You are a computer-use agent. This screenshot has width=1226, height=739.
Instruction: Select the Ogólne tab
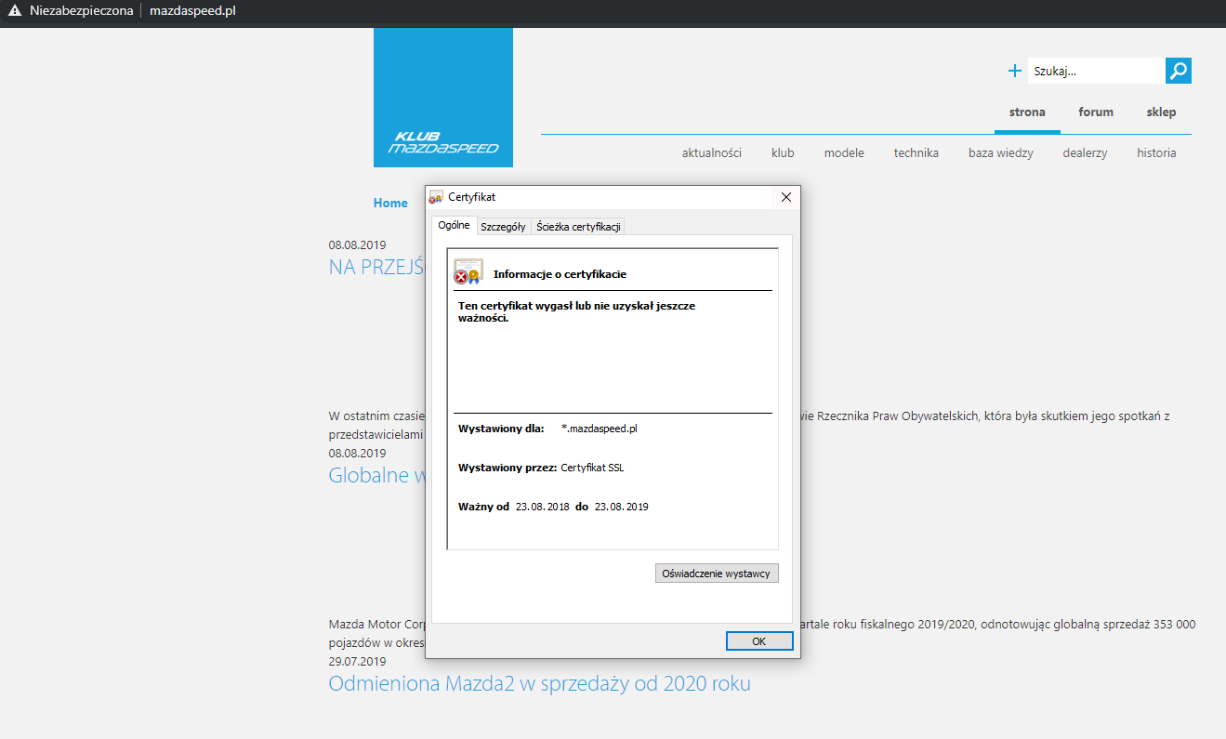(x=454, y=226)
